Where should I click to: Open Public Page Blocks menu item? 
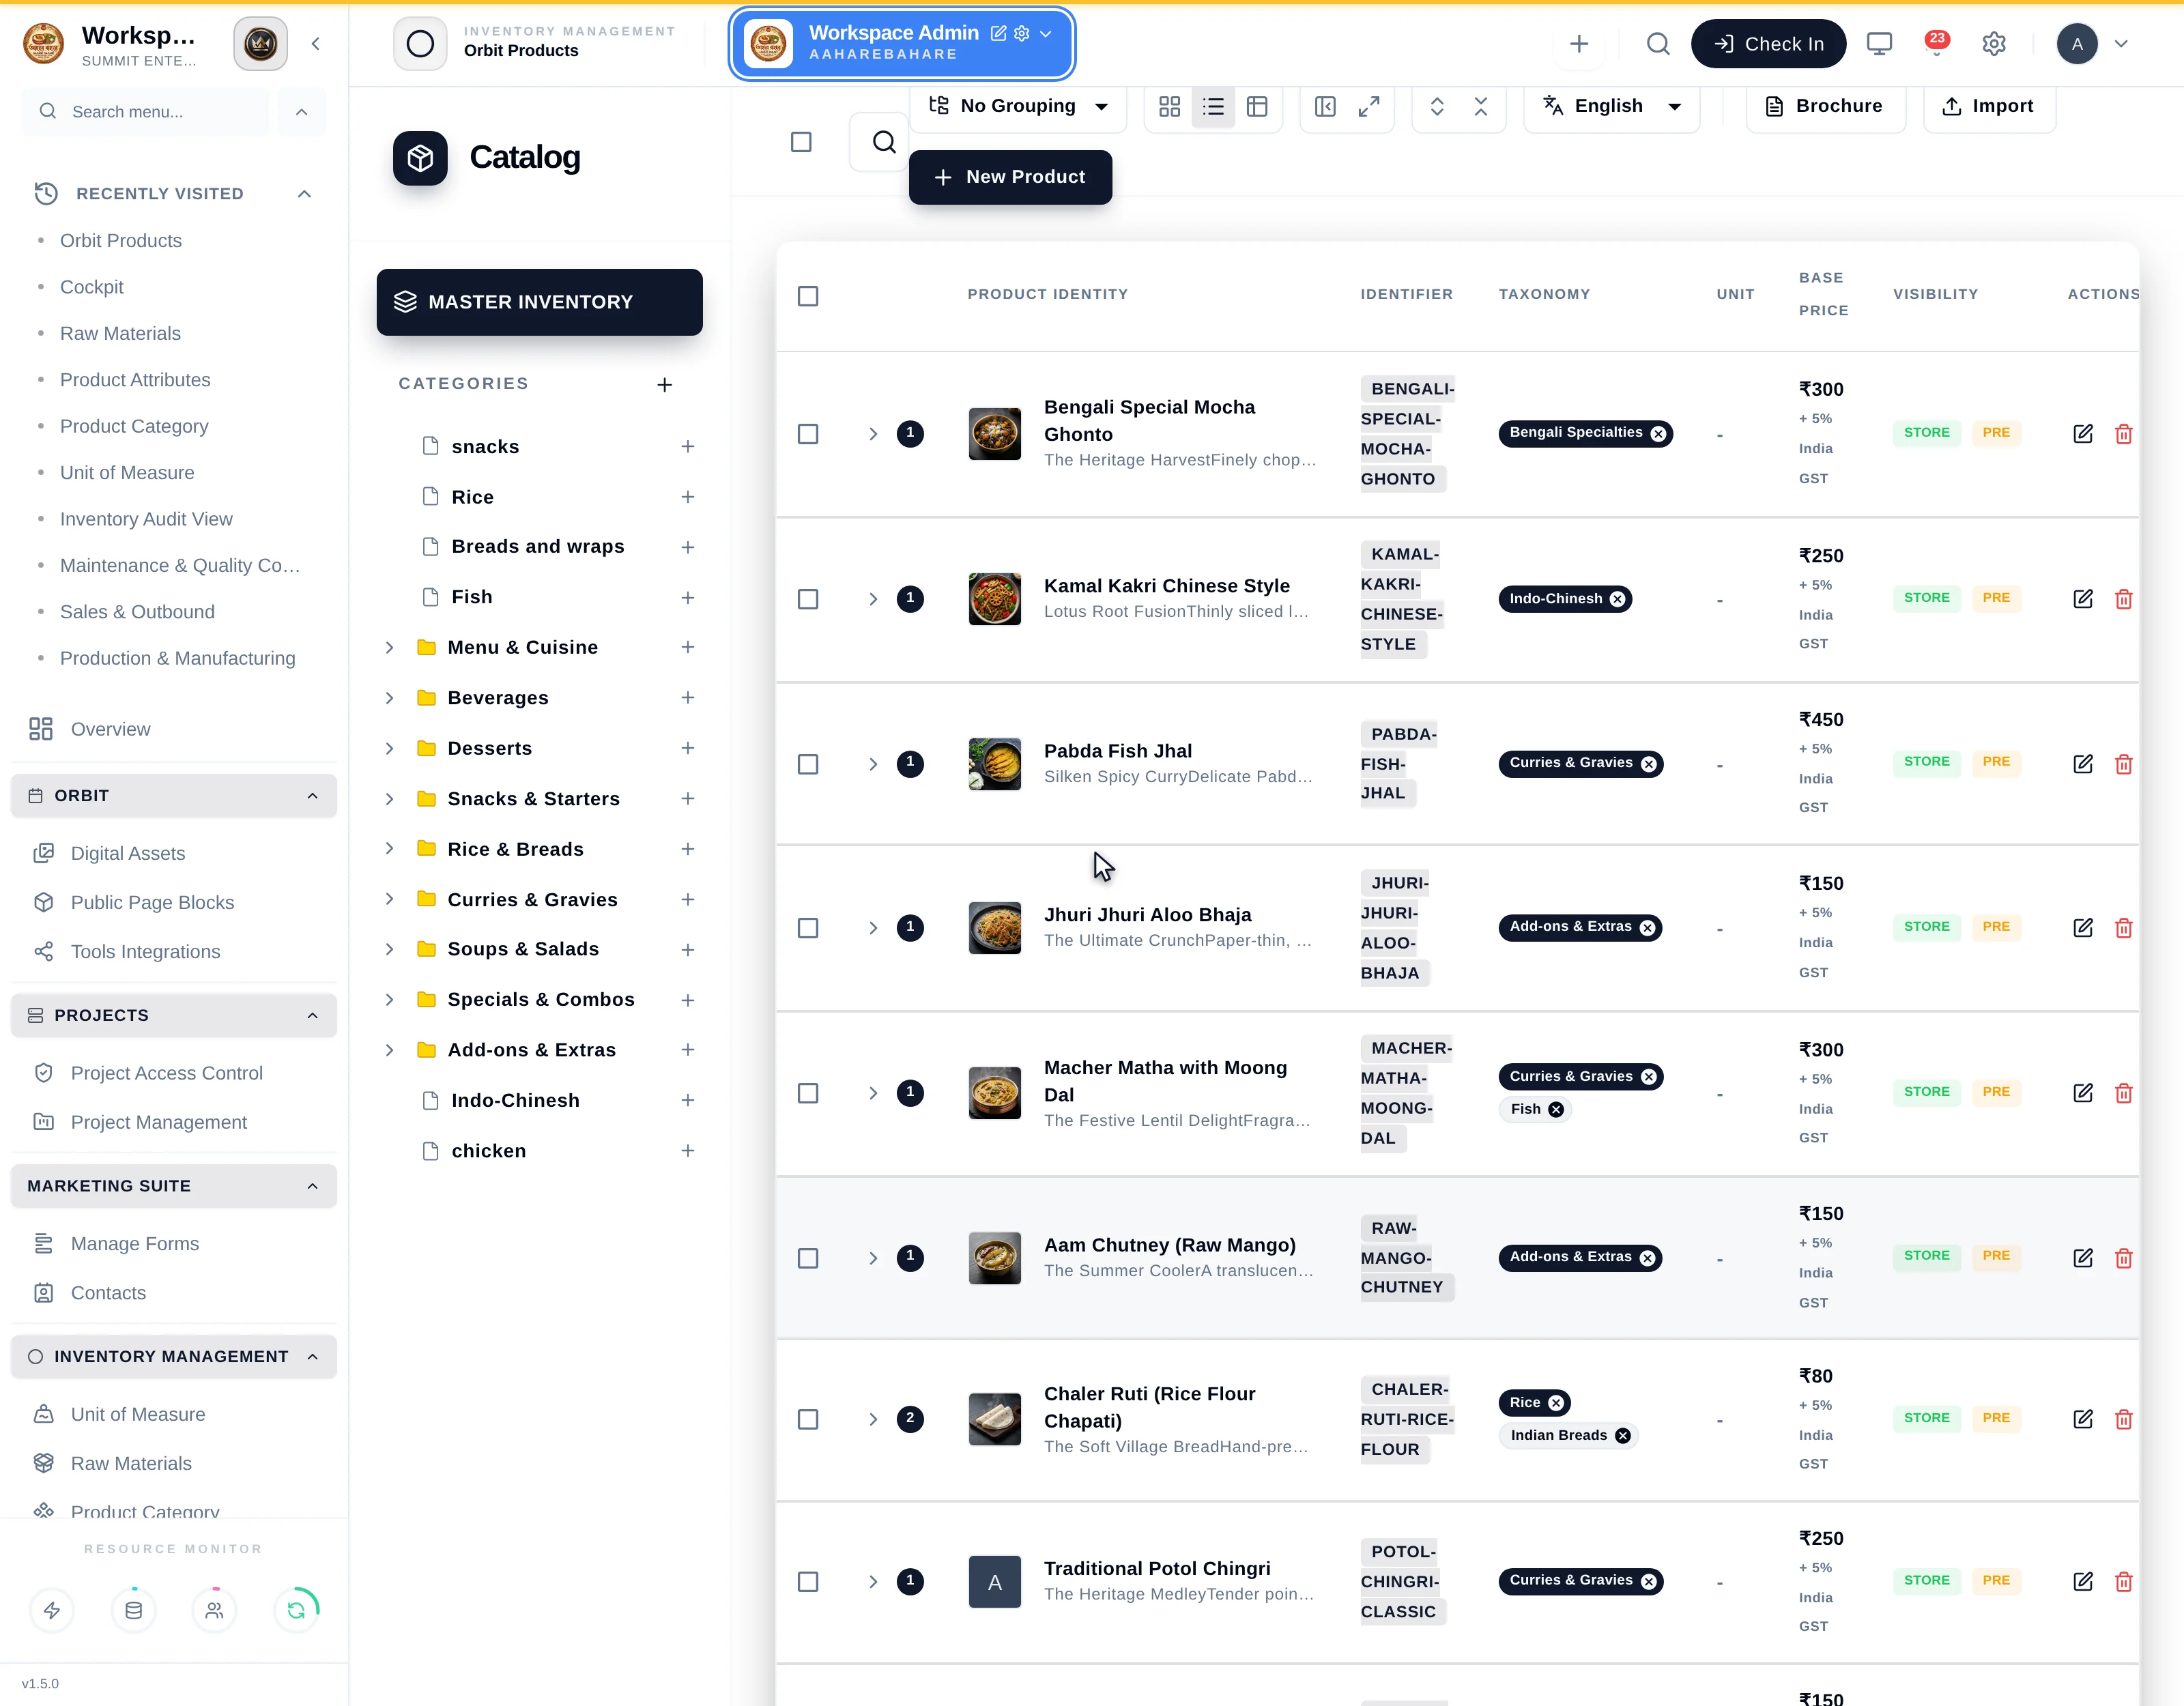point(152,903)
